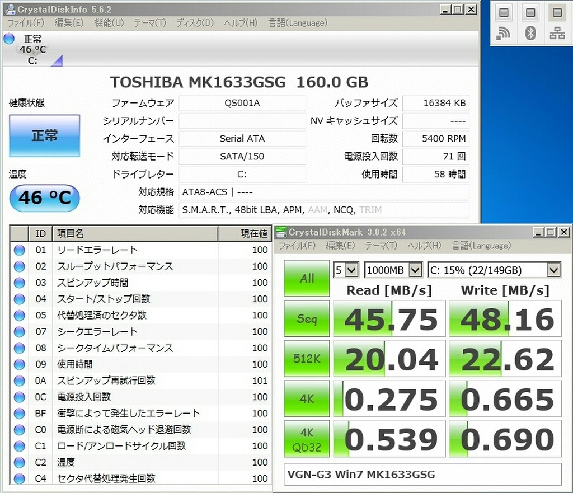573x493 pixels.
Task: Open CrystalDiskInfo ディスク(D) menu
Action: [x=195, y=23]
